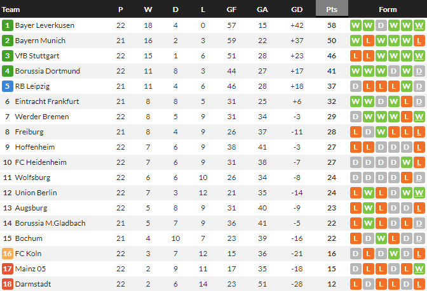Sort by GF column header
Image resolution: width=427 pixels, height=291 pixels.
(x=232, y=10)
